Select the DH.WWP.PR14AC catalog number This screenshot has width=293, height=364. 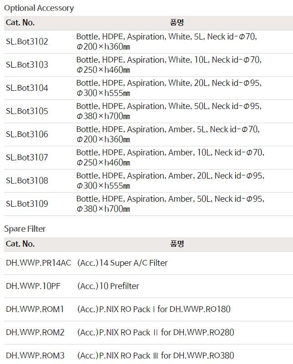point(39,263)
